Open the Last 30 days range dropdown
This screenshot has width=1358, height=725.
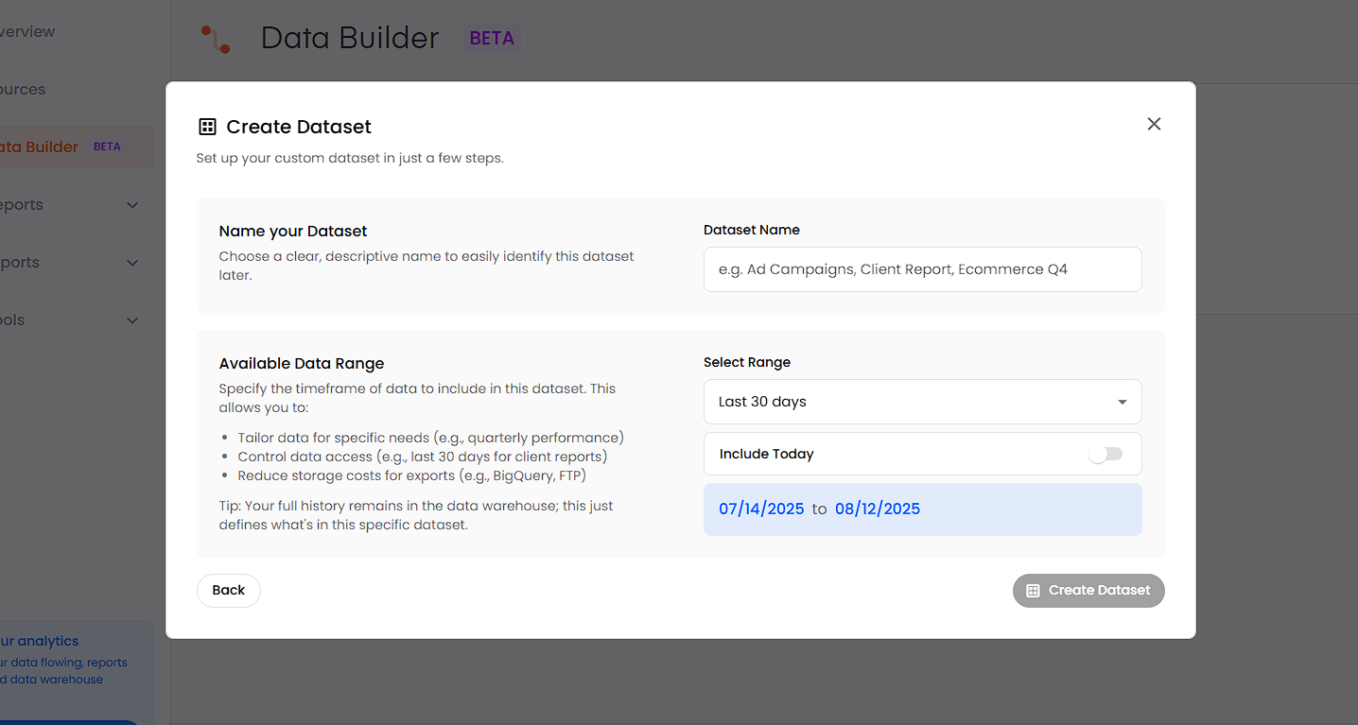click(922, 402)
